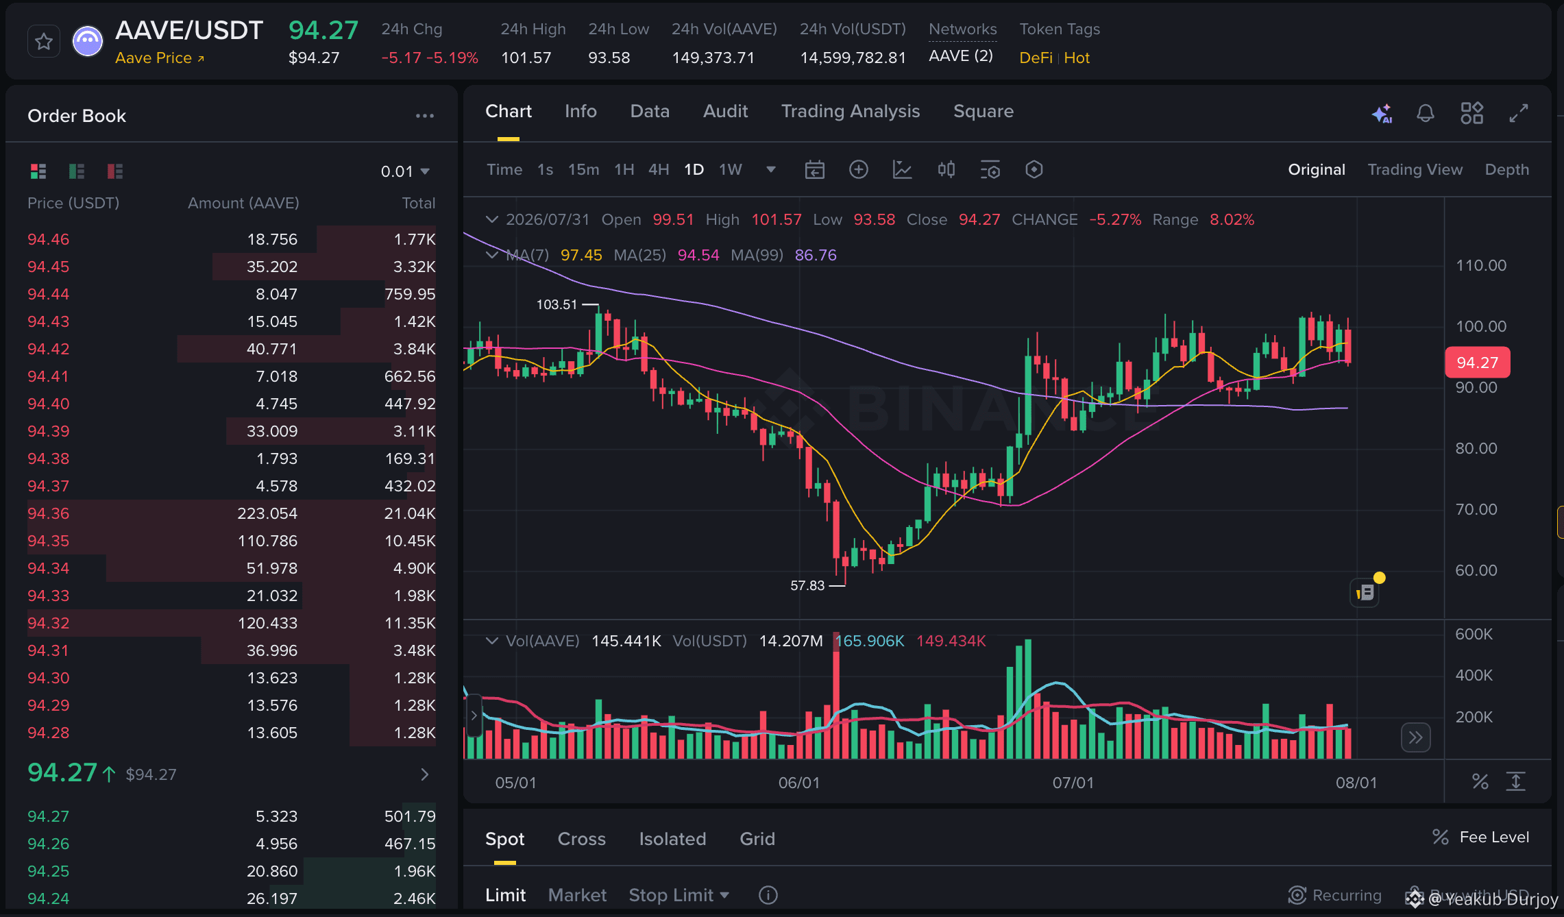
Task: Open the Stop Limit order dropdown
Action: [679, 895]
